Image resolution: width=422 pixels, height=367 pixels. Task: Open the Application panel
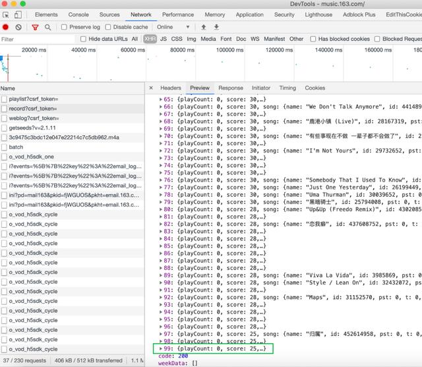point(250,15)
